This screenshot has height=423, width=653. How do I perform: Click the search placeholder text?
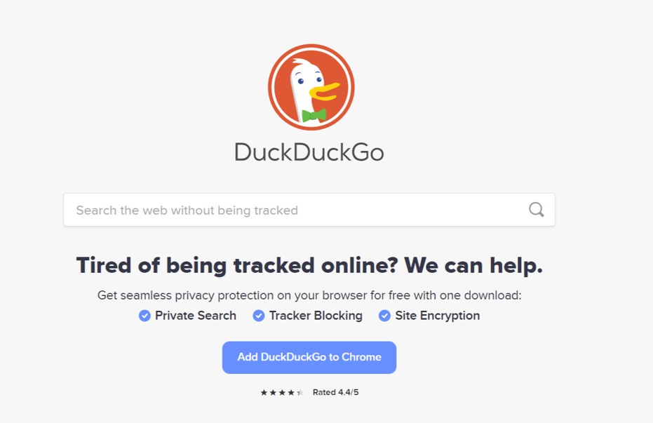(187, 210)
